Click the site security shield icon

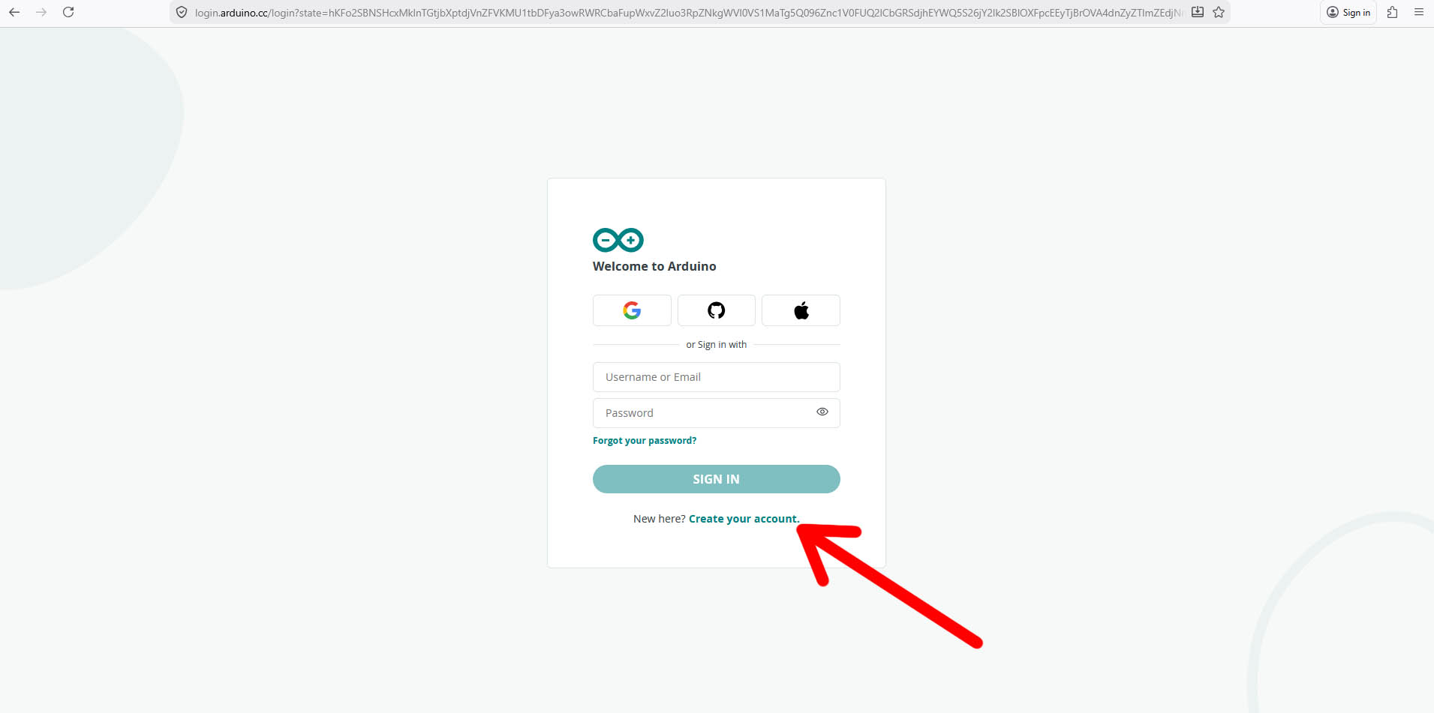coord(182,13)
